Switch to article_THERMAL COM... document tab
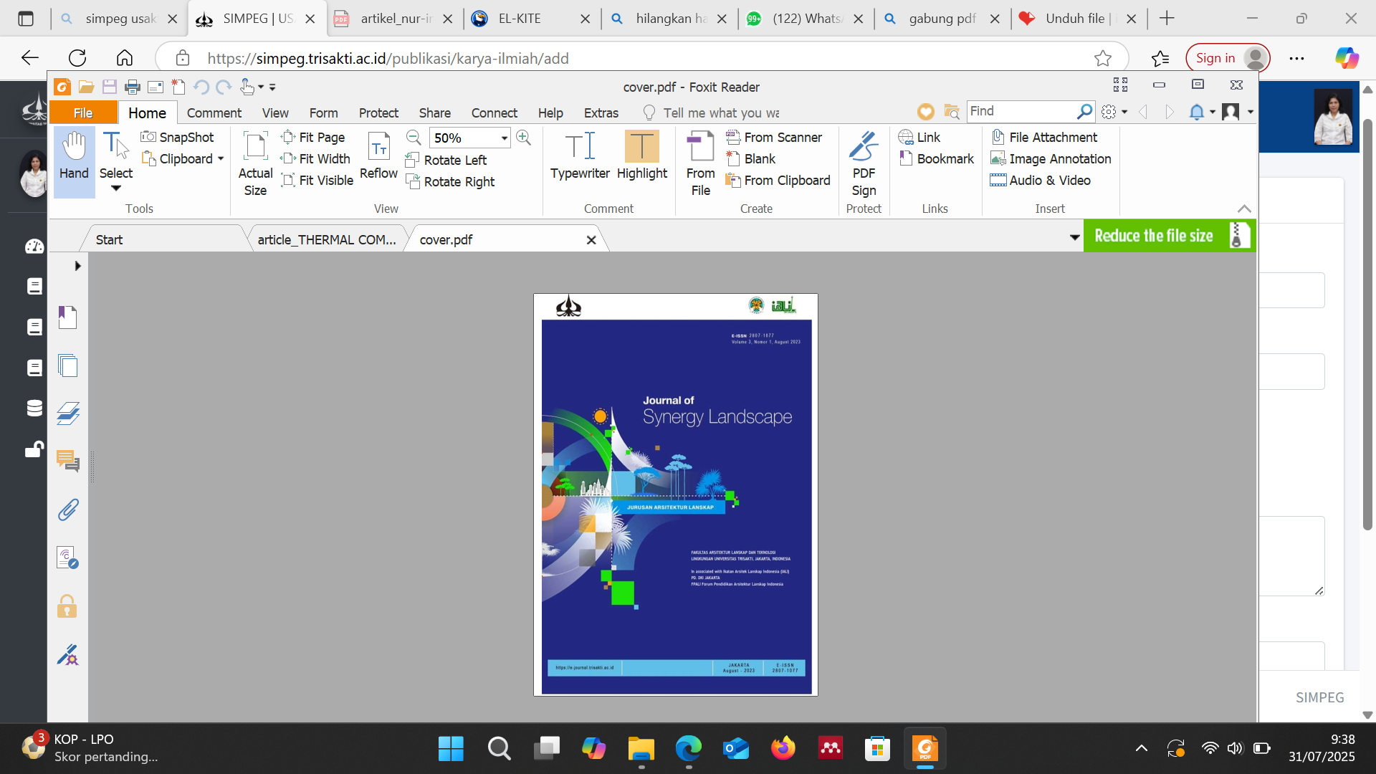1376x774 pixels. [326, 239]
